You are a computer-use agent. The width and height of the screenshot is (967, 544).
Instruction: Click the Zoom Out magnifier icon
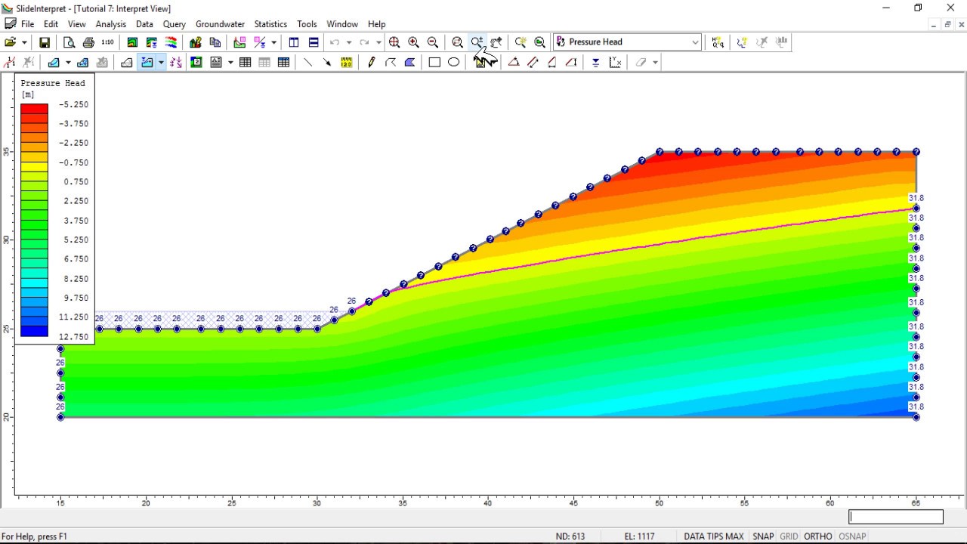tap(433, 42)
